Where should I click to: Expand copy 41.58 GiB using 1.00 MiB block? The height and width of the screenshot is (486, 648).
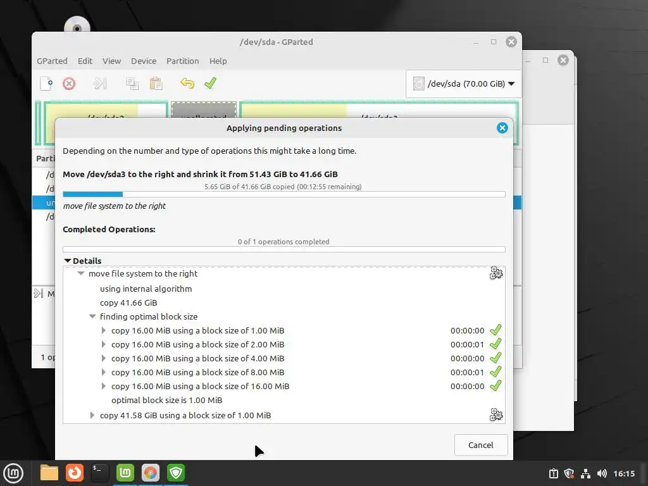(92, 415)
